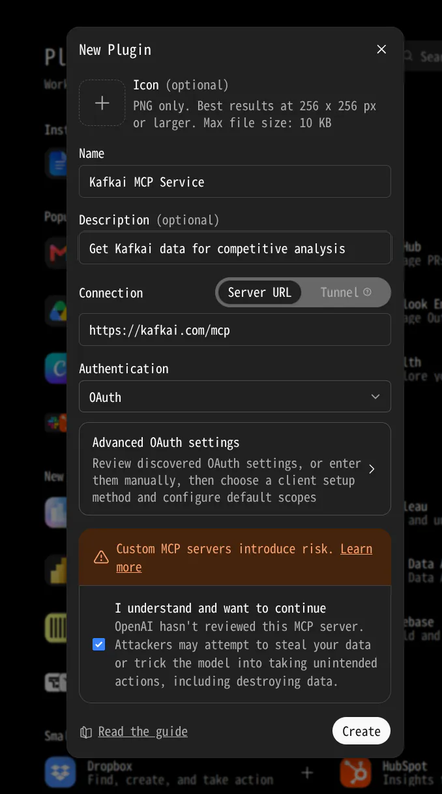This screenshot has height=794, width=442.
Task: Switch connection to Tunnel
Action: tap(345, 292)
